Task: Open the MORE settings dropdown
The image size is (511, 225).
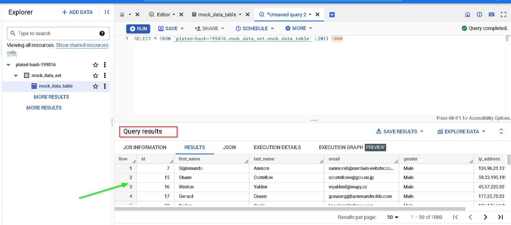Action: 299,28
